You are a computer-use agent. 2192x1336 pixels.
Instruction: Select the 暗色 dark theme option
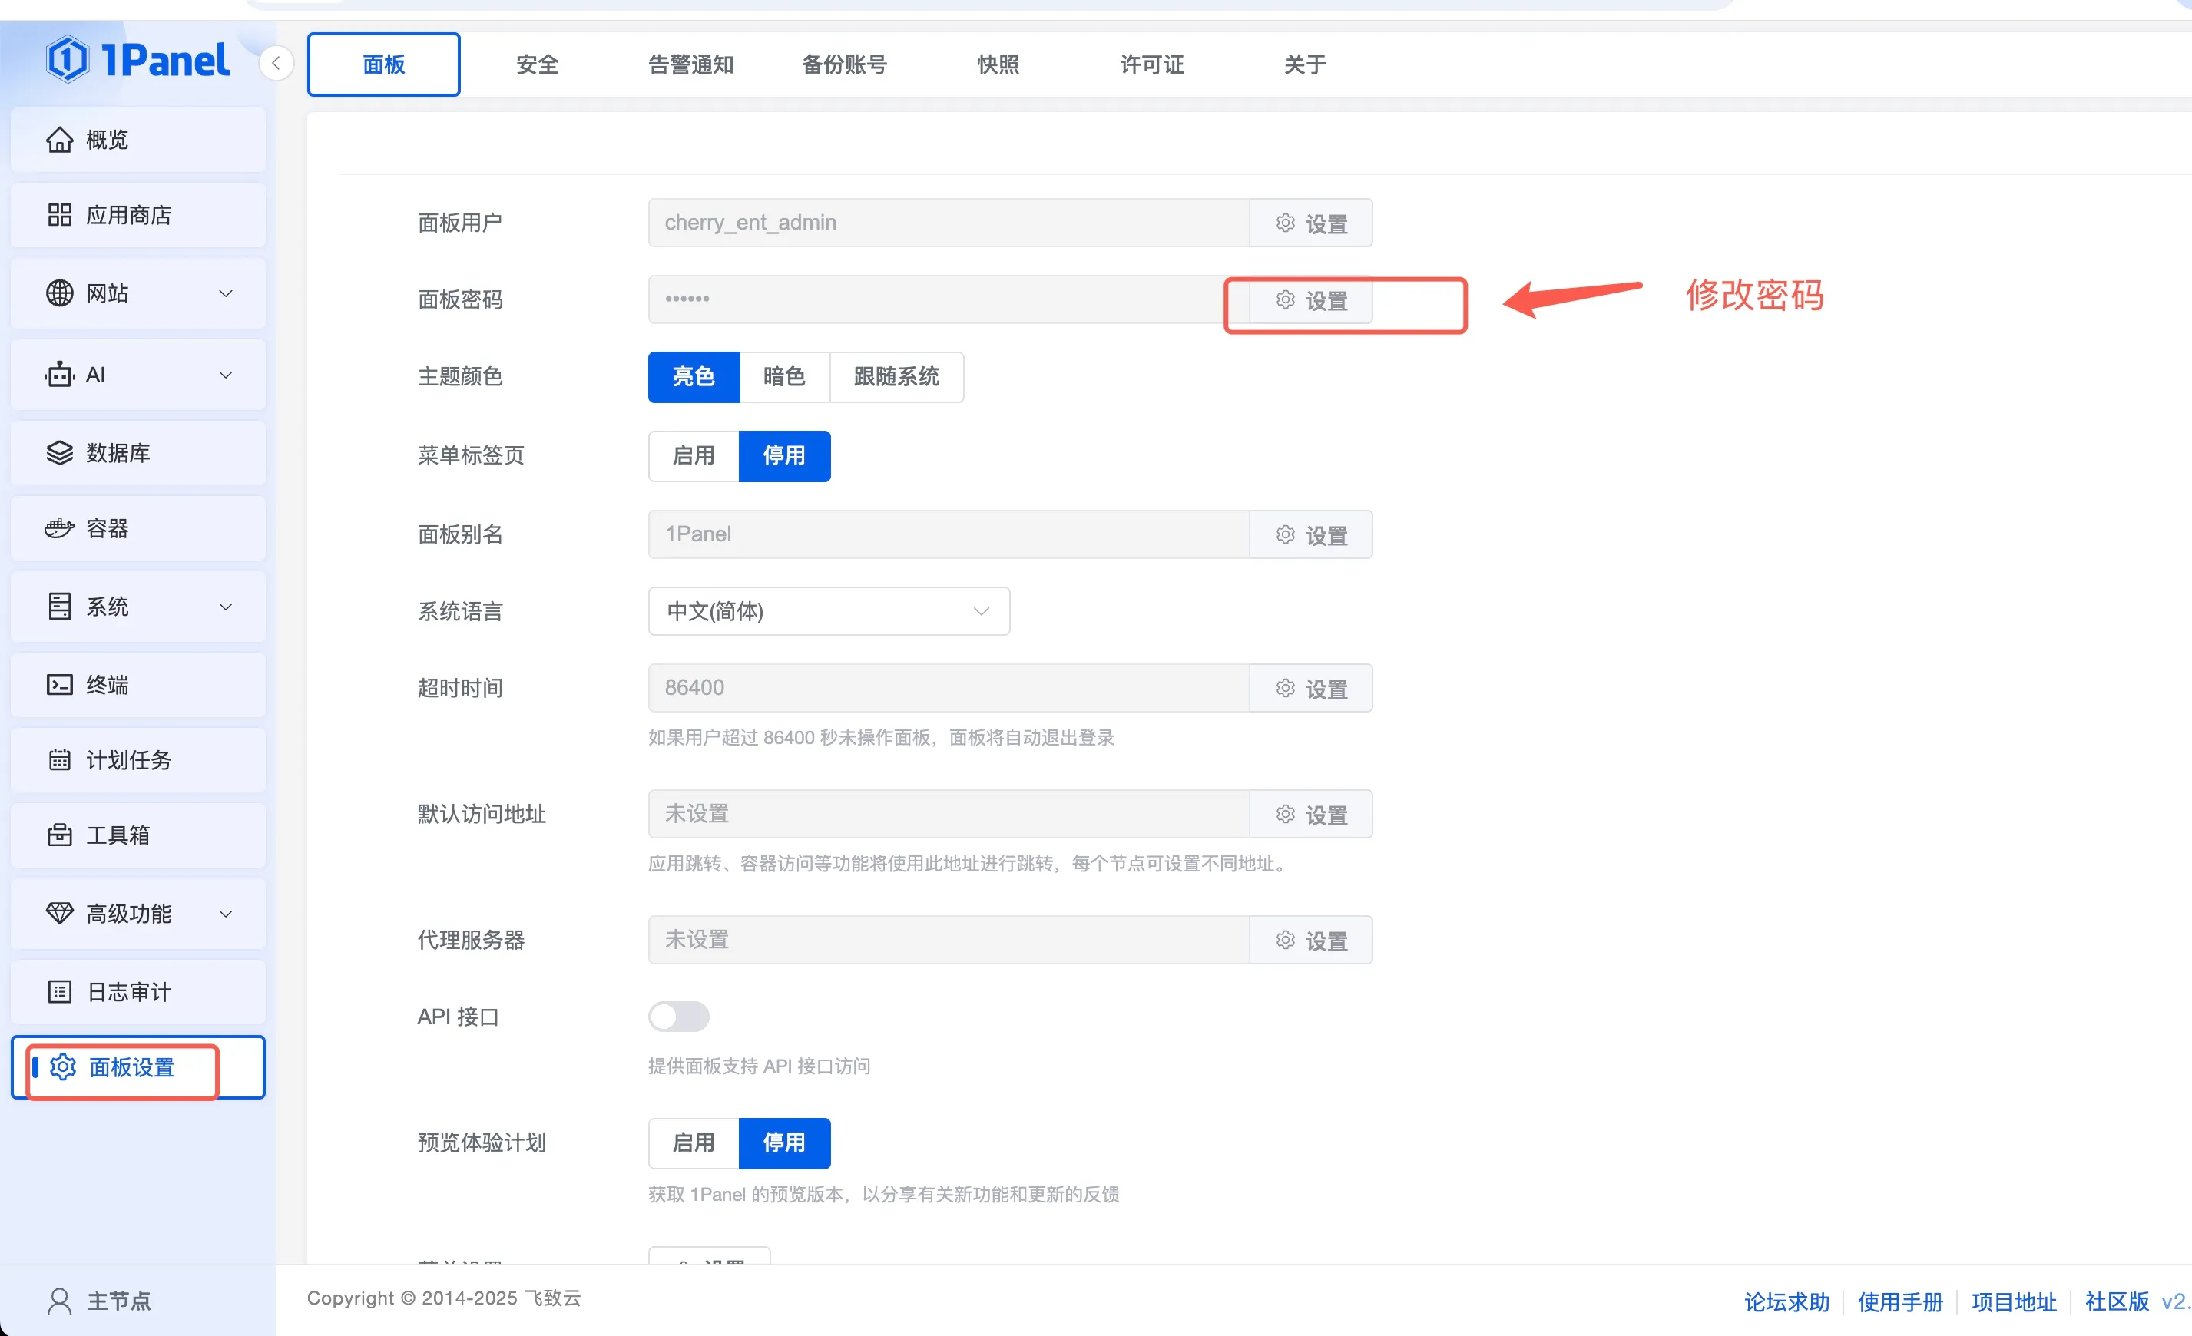783,376
